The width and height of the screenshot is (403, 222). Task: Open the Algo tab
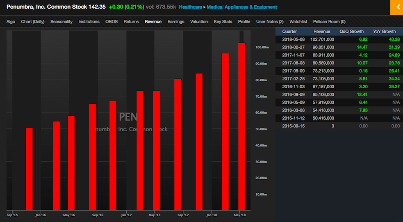click(11, 22)
